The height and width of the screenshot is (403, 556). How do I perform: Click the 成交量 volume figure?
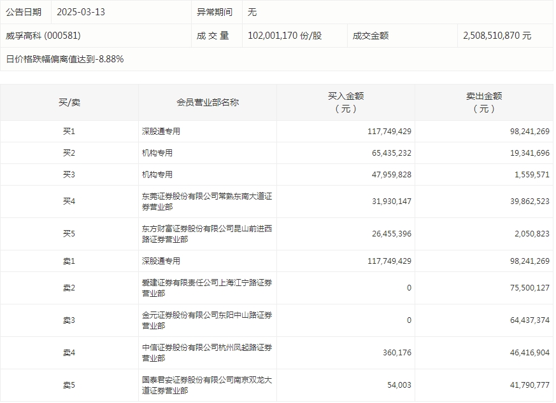[279, 36]
